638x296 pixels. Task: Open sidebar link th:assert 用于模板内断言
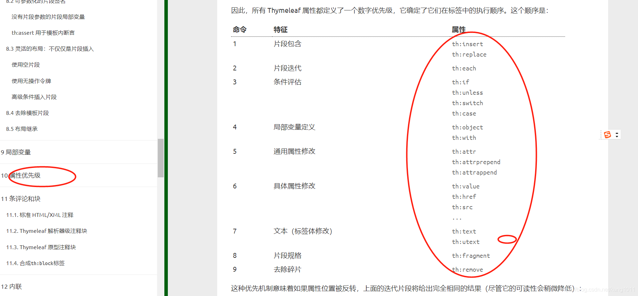coord(43,33)
